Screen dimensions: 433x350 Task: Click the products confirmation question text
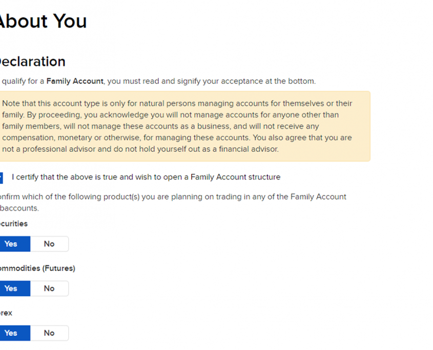point(172,197)
